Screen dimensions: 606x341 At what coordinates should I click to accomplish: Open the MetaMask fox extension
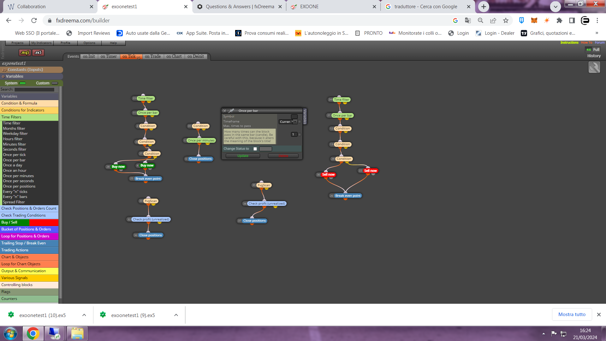(x=534, y=21)
